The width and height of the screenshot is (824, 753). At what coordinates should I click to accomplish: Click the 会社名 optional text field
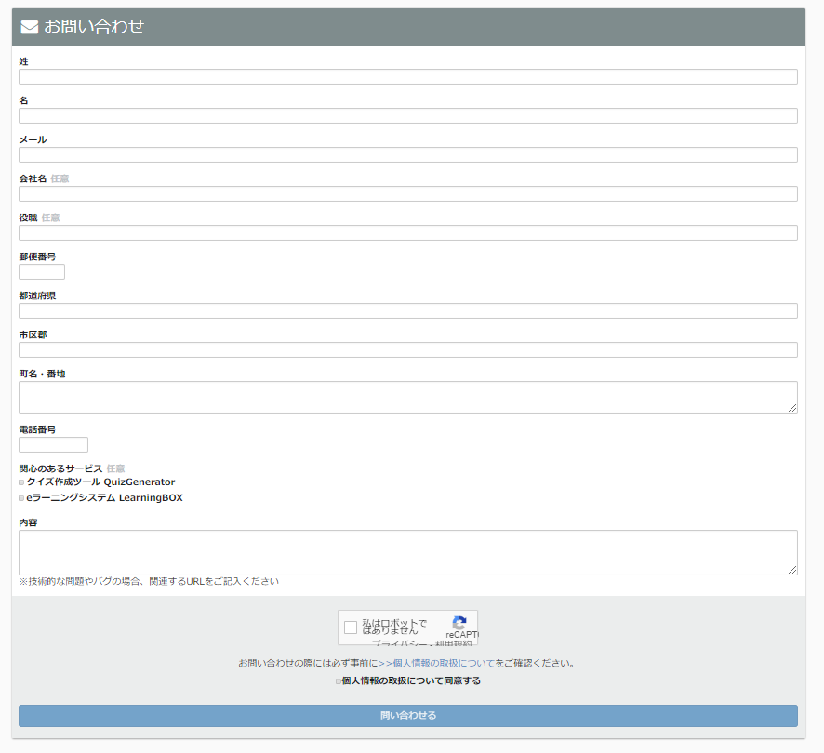[407, 193]
